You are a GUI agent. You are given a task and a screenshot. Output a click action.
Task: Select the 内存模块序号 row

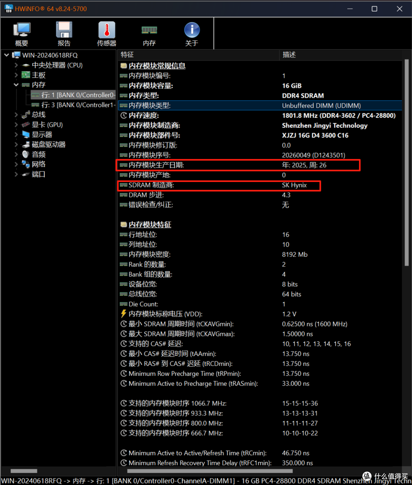[260, 155]
